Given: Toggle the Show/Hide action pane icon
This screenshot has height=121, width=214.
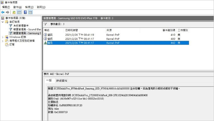Looking at the screenshot, I should pos(30,12).
